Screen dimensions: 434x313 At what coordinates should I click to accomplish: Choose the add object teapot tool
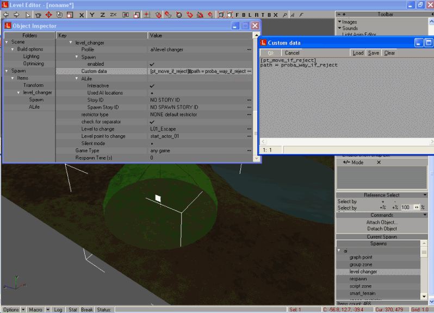coord(38,15)
